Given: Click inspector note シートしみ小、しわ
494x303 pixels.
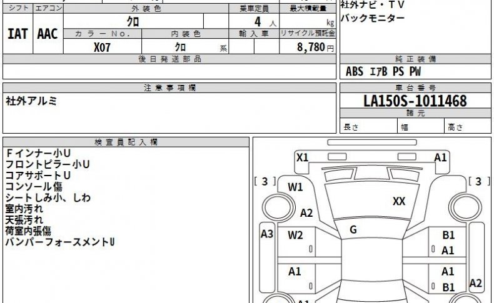Looking at the screenshot, I should tap(48, 197).
